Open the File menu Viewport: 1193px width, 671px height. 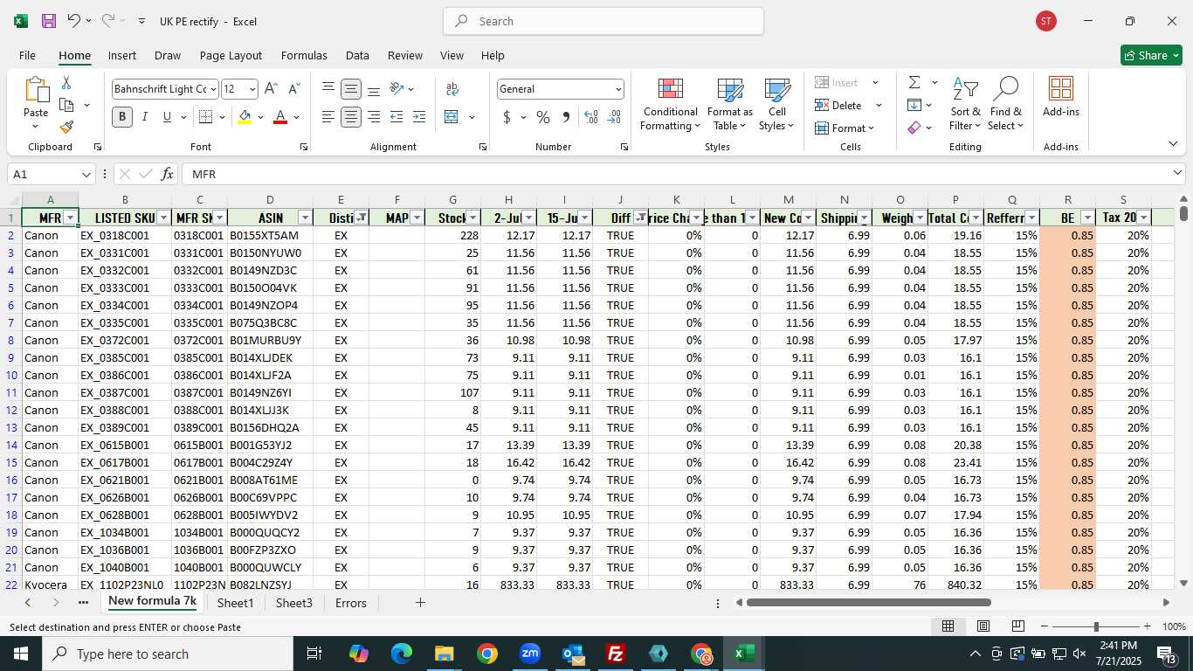point(27,55)
